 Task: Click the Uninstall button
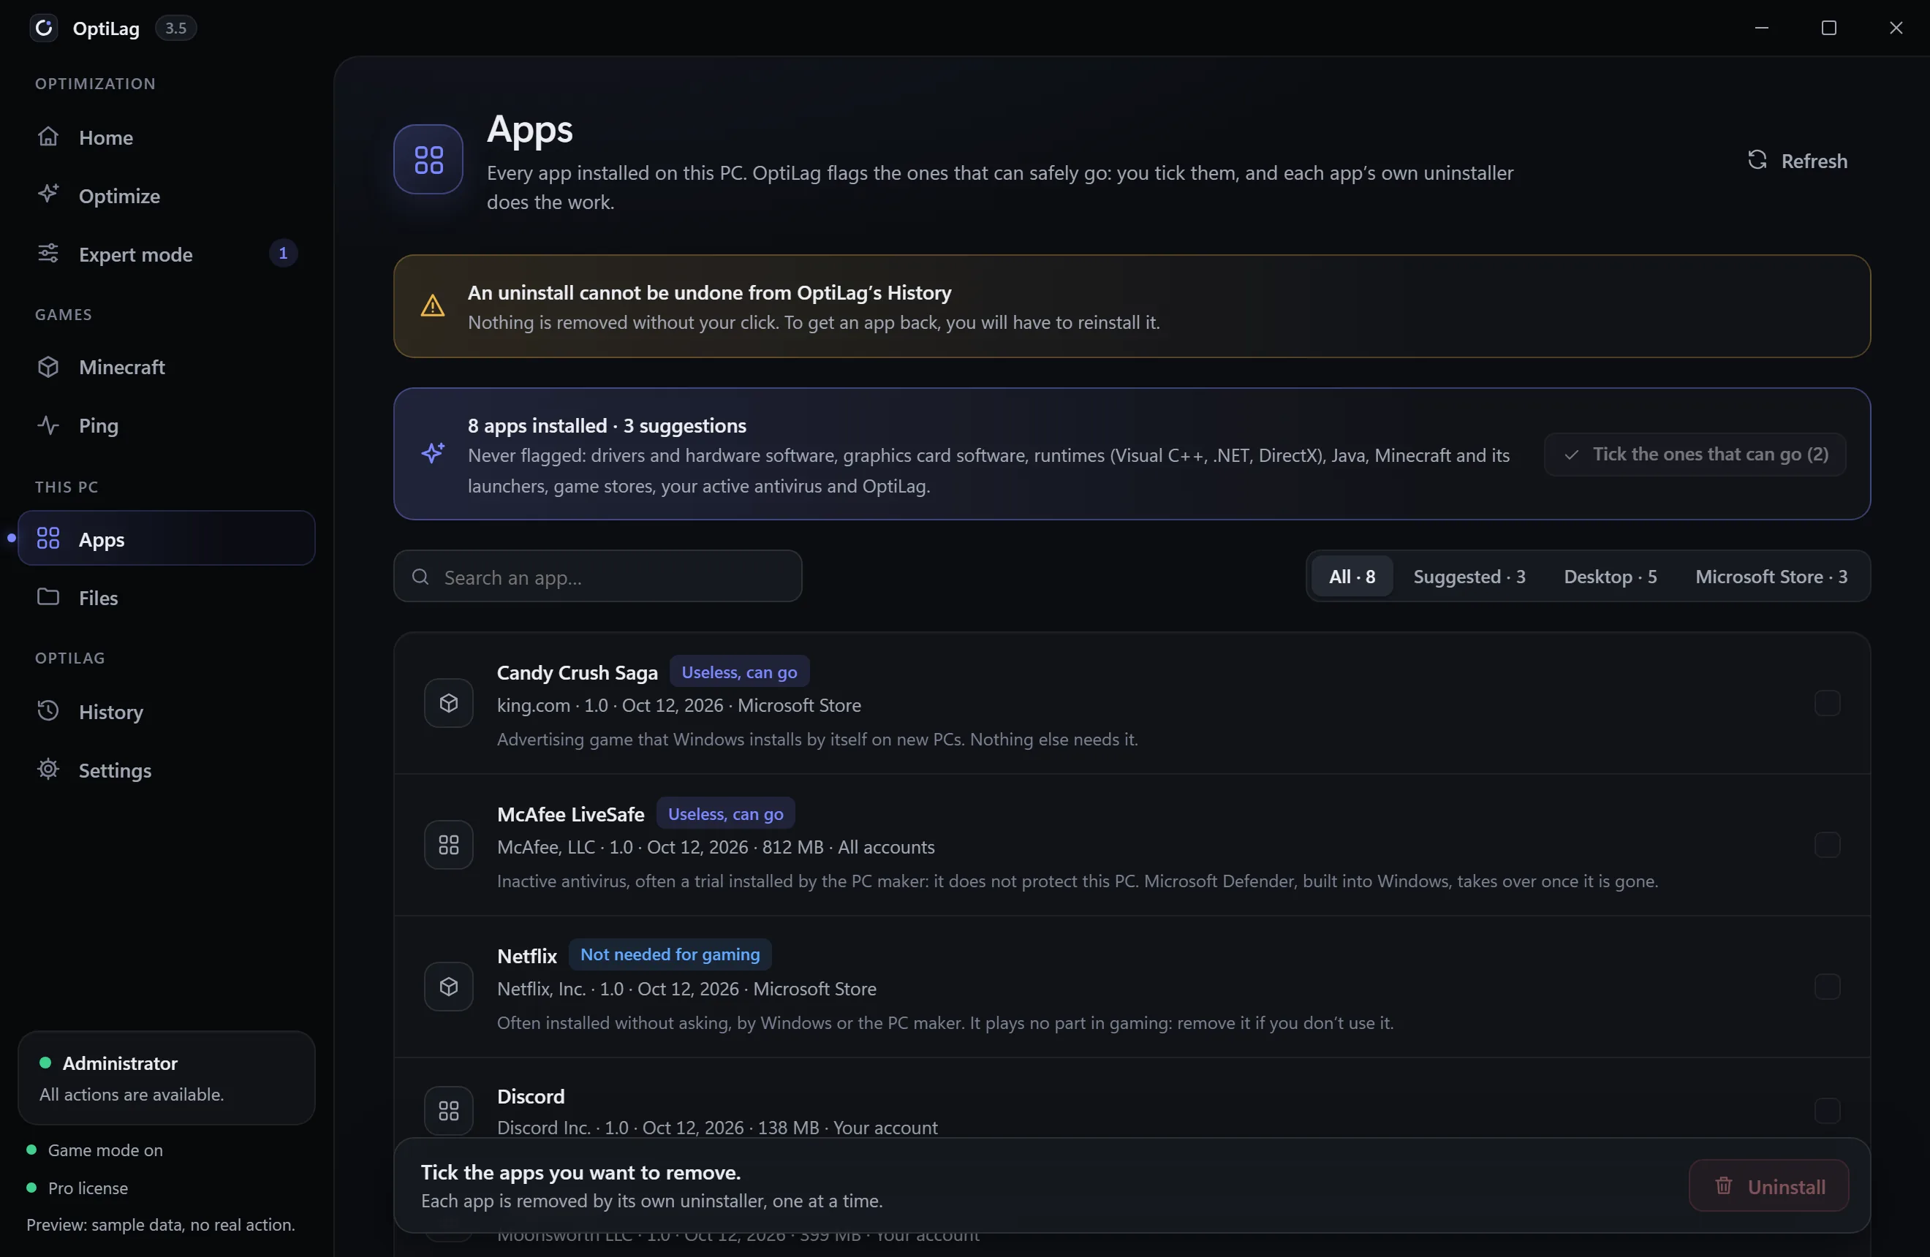(1768, 1185)
